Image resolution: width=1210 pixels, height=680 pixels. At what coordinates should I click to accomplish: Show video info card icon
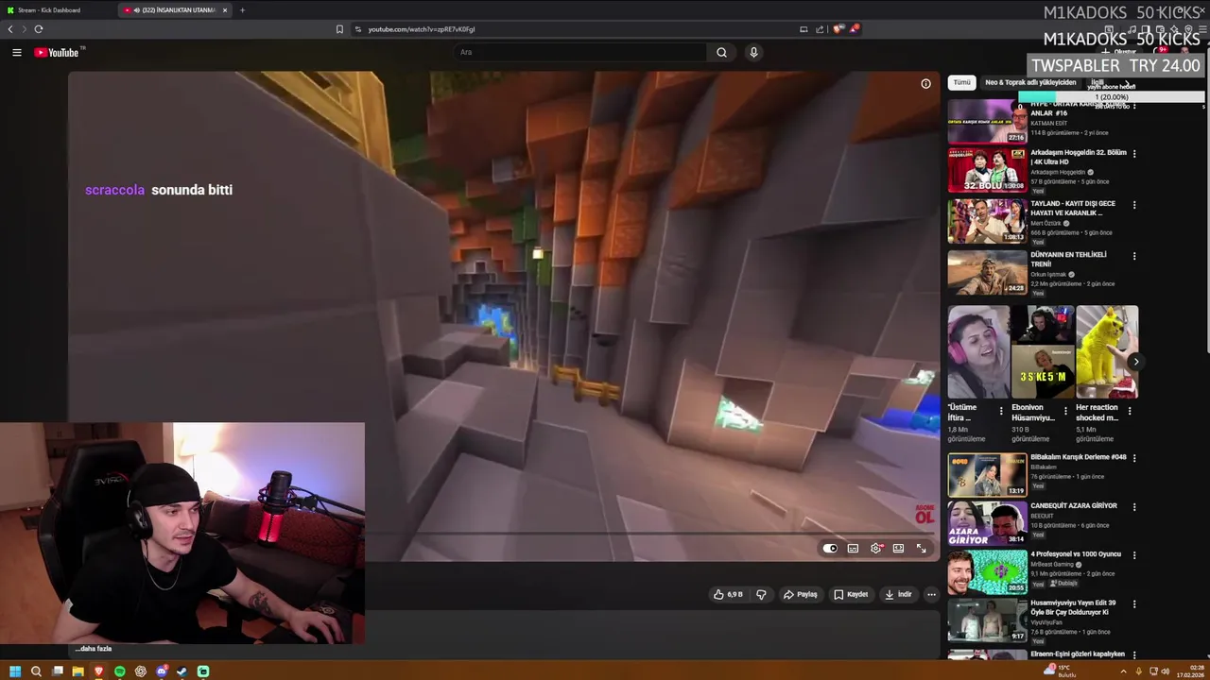tap(925, 83)
